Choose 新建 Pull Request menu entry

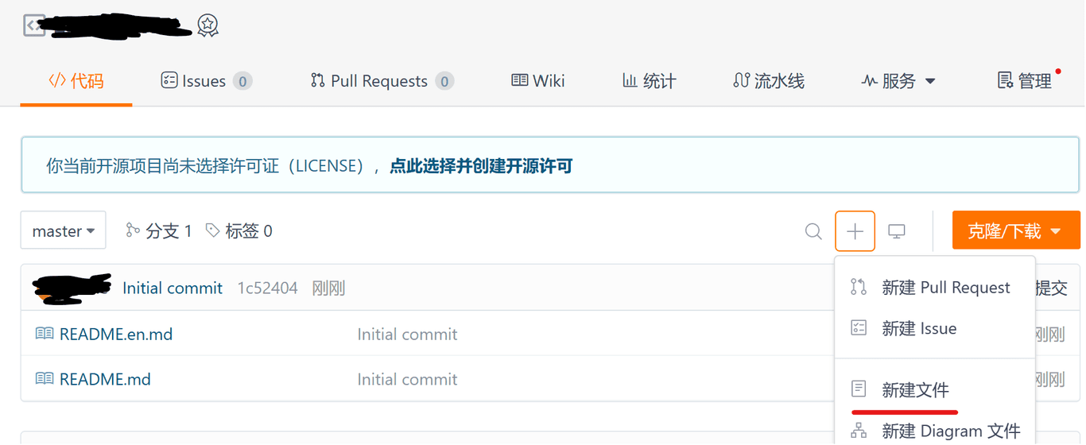coord(945,288)
